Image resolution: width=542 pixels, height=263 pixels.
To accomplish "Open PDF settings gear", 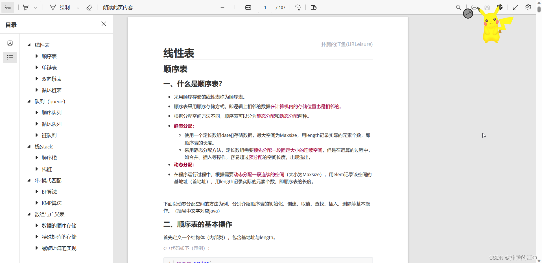I will tap(528, 8).
